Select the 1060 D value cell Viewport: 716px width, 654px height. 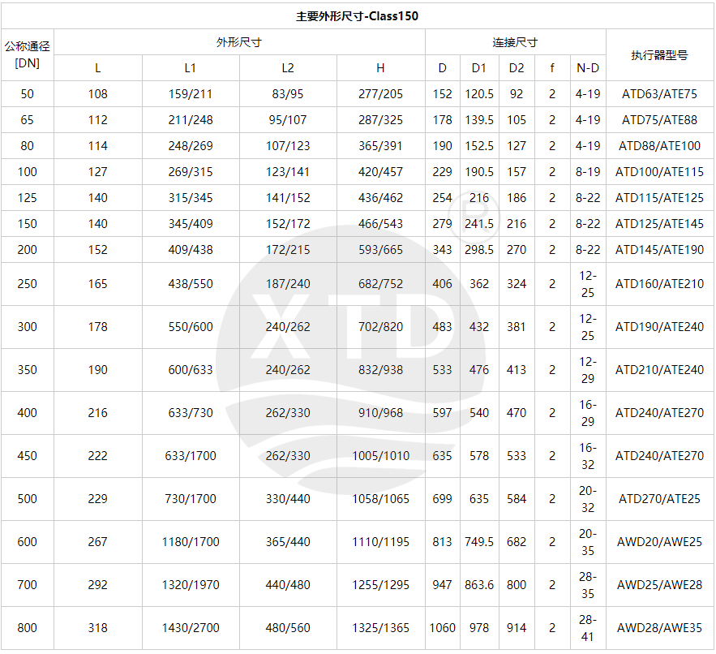pos(443,628)
